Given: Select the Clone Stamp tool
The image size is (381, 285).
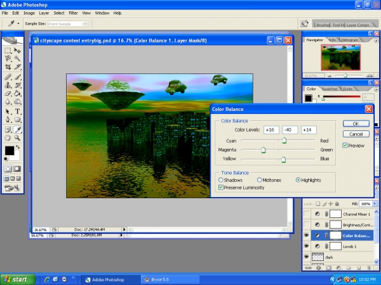Looking at the screenshot, I should click(8, 85).
